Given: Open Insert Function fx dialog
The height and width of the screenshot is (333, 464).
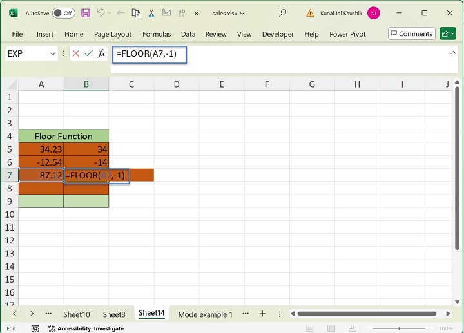Looking at the screenshot, I should (x=102, y=53).
